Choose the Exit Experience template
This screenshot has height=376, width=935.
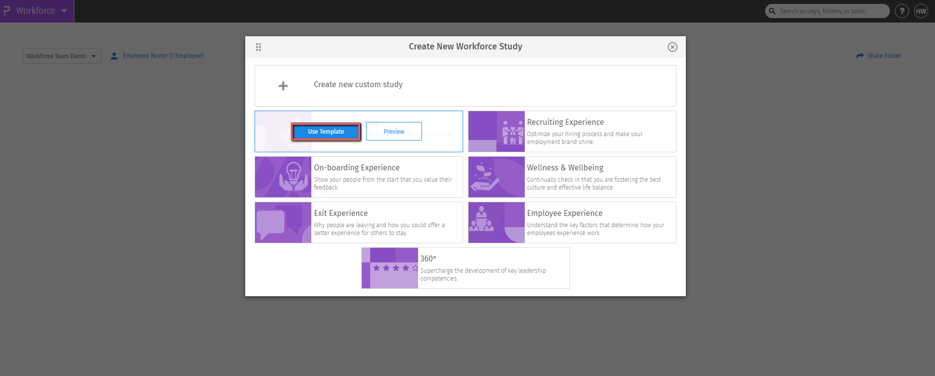pos(359,222)
